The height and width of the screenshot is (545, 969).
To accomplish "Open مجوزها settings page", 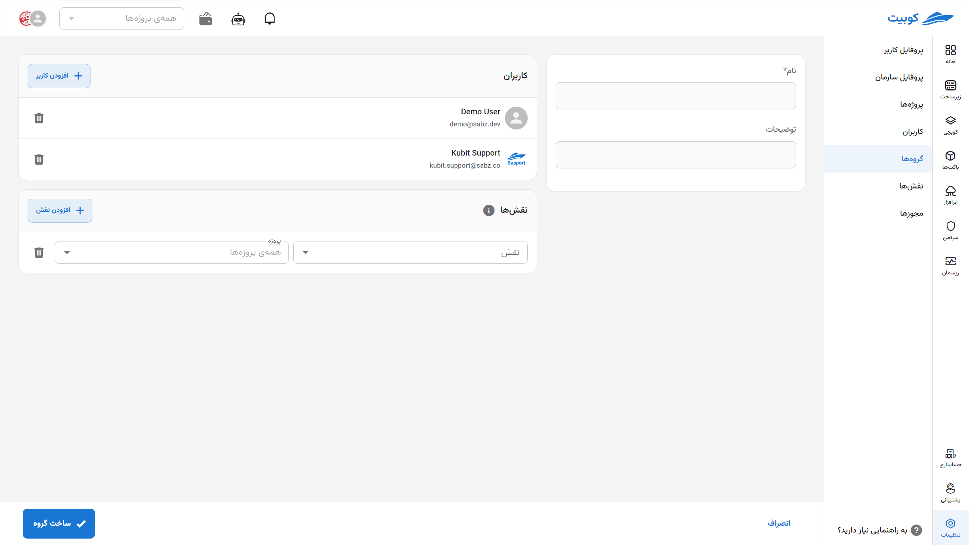I will (878, 213).
